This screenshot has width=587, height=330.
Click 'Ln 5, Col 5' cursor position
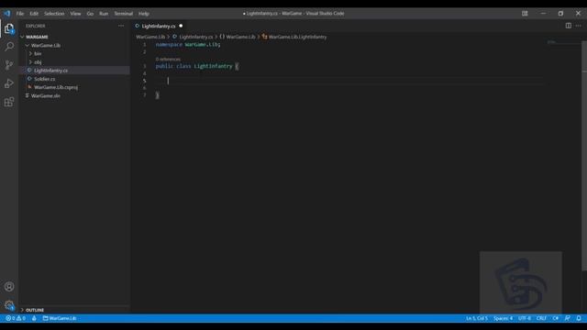(x=477, y=318)
